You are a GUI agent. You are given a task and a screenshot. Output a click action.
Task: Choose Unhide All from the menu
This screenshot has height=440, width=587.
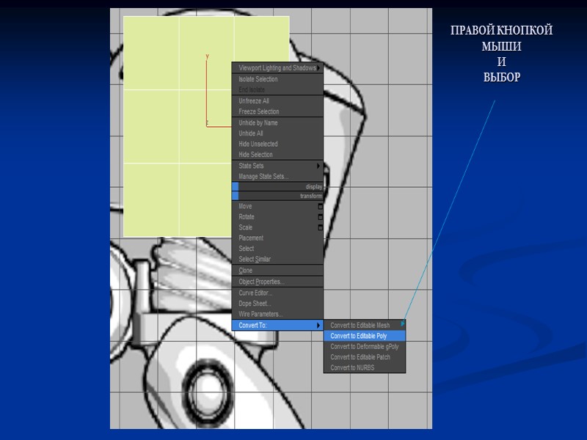pyautogui.click(x=277, y=133)
